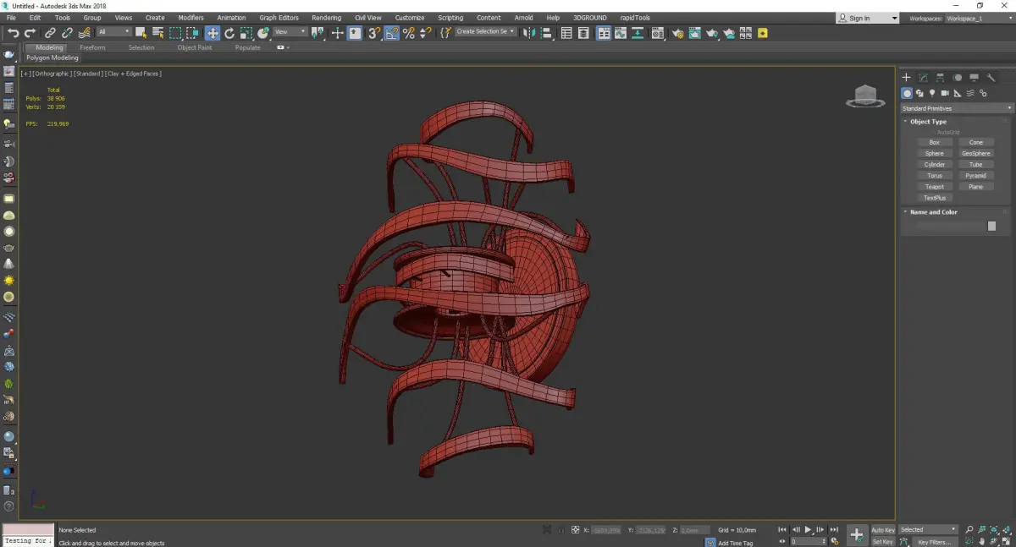The image size is (1016, 547).
Task: Click the Undo arrow in the main toolbar
Action: point(13,33)
